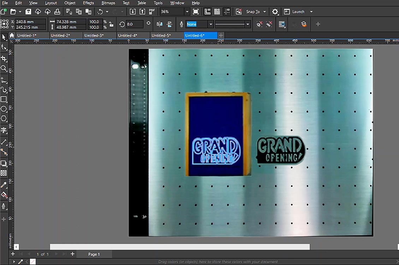
Task: Toggle show rulers button
Action: click(x=208, y=12)
